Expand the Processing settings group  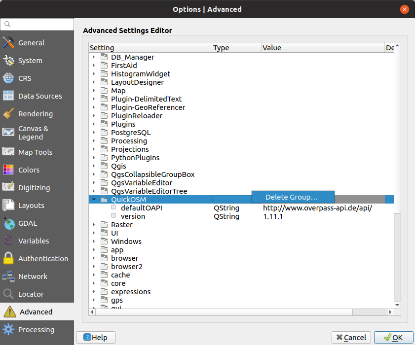(x=93, y=140)
